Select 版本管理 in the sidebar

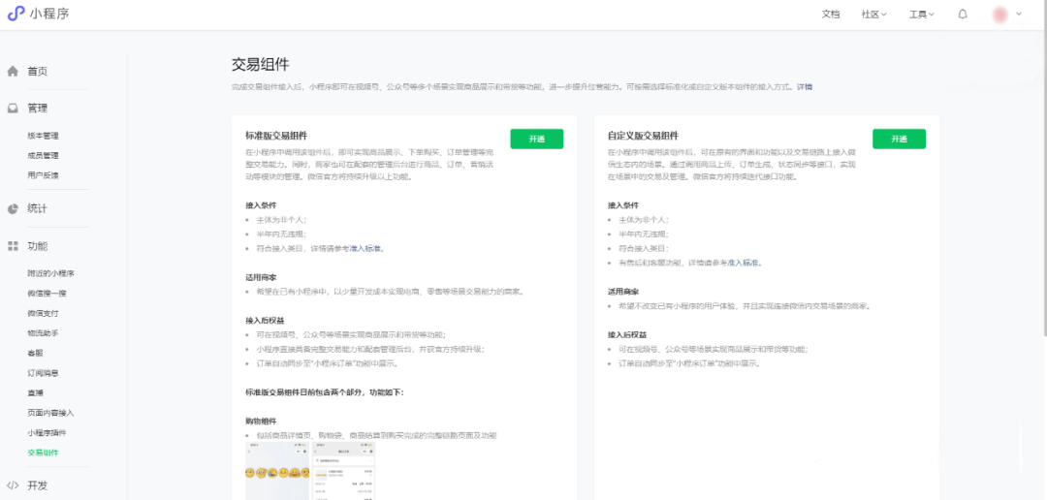[x=43, y=136]
